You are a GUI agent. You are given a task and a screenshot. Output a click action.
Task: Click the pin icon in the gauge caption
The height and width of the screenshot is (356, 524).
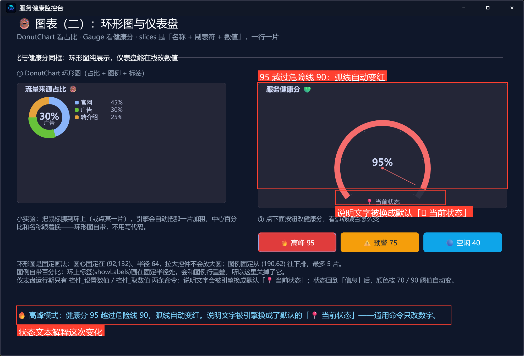click(x=369, y=202)
